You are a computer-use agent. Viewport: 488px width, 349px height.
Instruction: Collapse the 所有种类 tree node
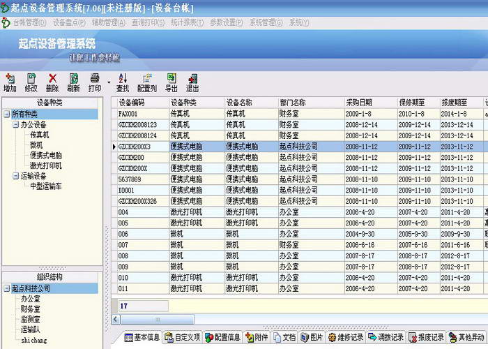click(x=7, y=114)
